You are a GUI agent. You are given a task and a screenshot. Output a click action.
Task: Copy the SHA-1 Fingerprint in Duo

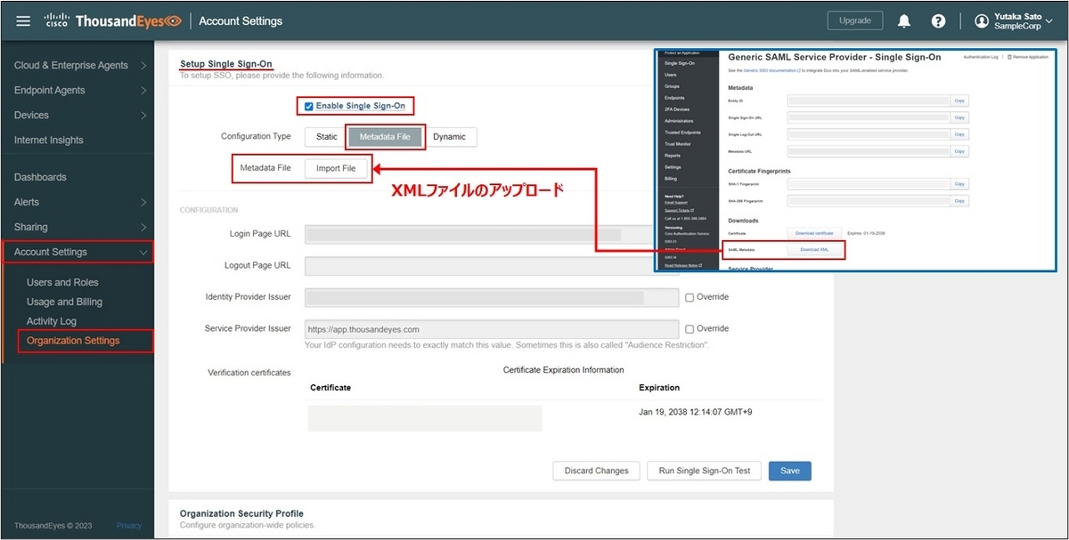[959, 184]
